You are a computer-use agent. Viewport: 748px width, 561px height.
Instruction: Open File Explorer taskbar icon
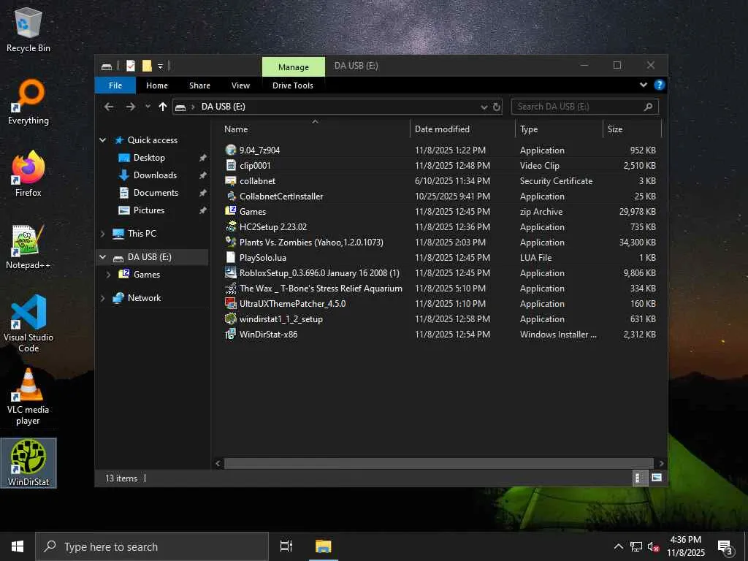click(323, 546)
